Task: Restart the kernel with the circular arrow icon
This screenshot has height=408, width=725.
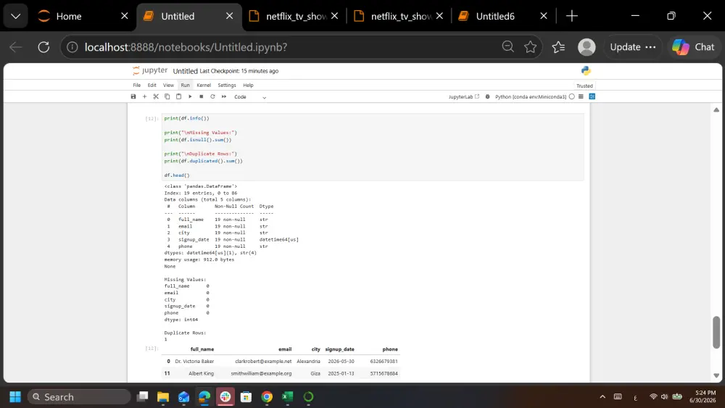Action: (x=212, y=96)
